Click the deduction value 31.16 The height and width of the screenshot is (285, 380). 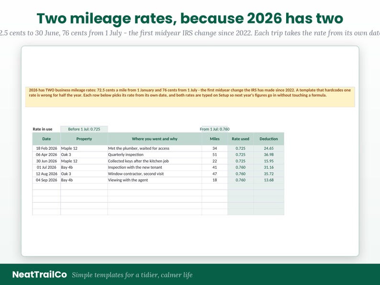tap(269, 167)
